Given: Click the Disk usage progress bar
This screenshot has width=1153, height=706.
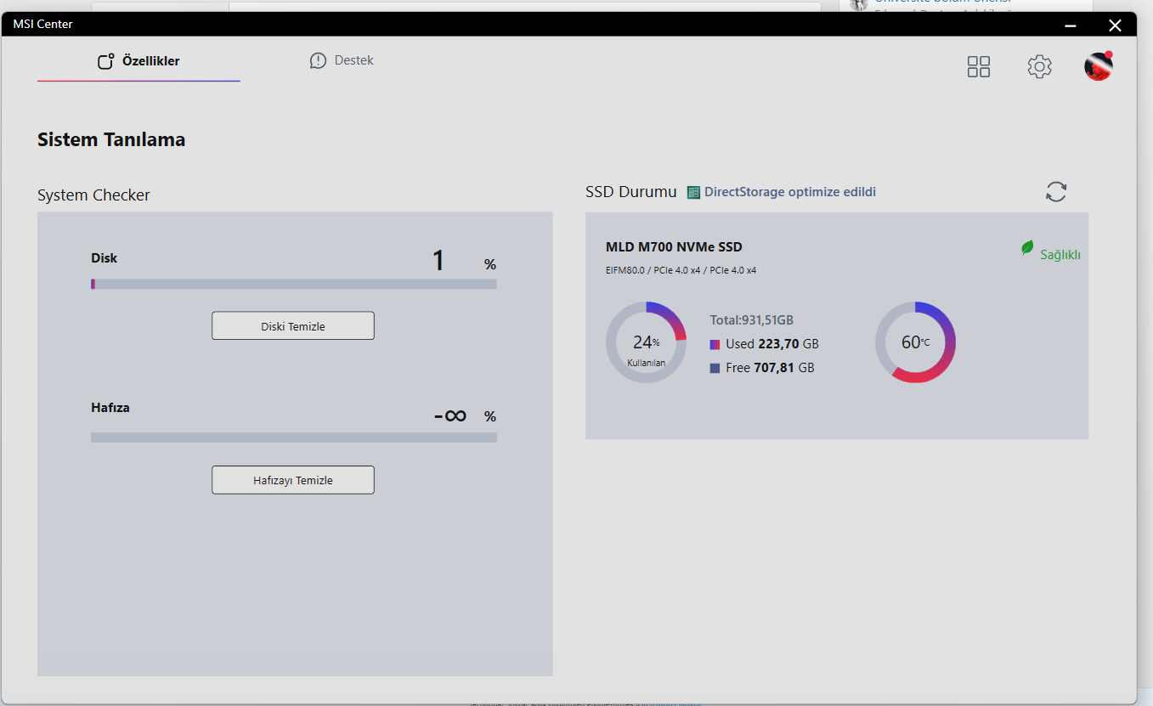Looking at the screenshot, I should (294, 284).
